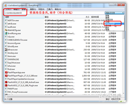Click the BrmfRsmg.exe icon

(x=6, y=33)
